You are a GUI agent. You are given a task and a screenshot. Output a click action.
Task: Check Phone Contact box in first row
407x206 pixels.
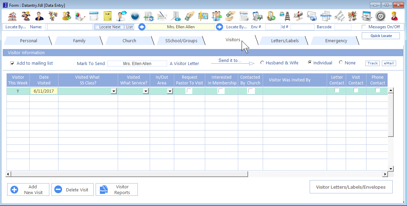click(x=378, y=90)
